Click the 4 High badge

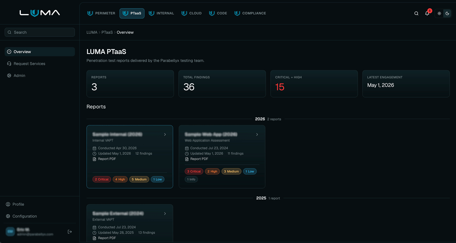click(x=120, y=179)
